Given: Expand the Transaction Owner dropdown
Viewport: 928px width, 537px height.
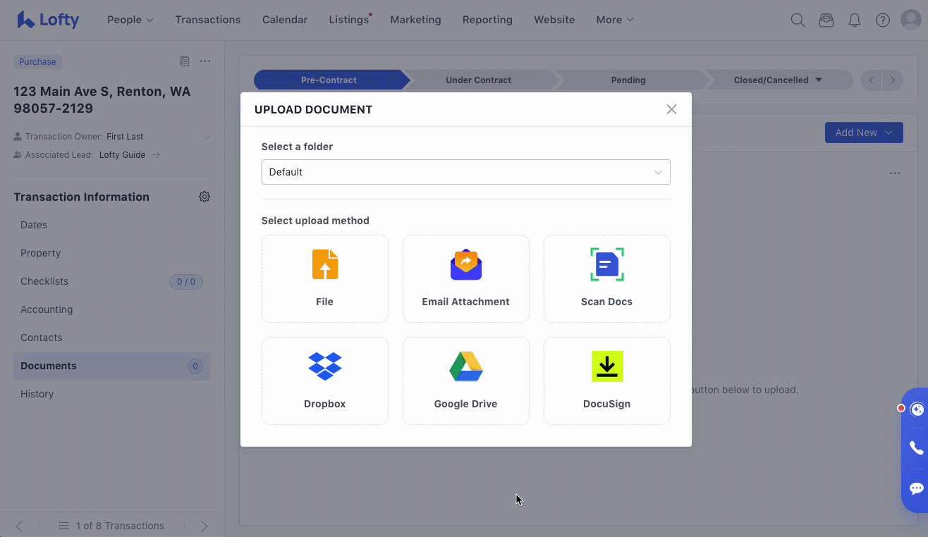Looking at the screenshot, I should pos(206,136).
